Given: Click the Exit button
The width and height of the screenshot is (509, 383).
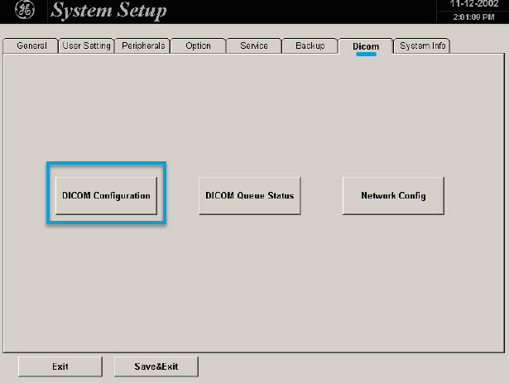Looking at the screenshot, I should click(60, 366).
